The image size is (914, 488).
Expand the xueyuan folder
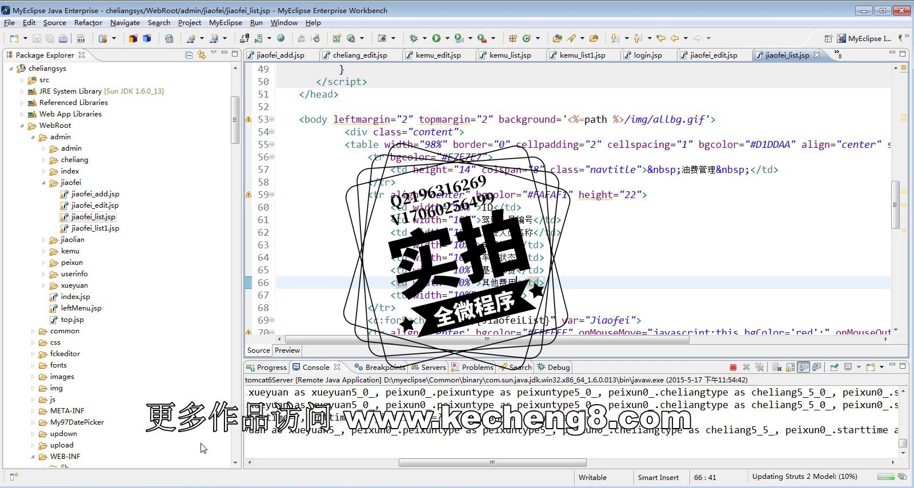pos(43,285)
